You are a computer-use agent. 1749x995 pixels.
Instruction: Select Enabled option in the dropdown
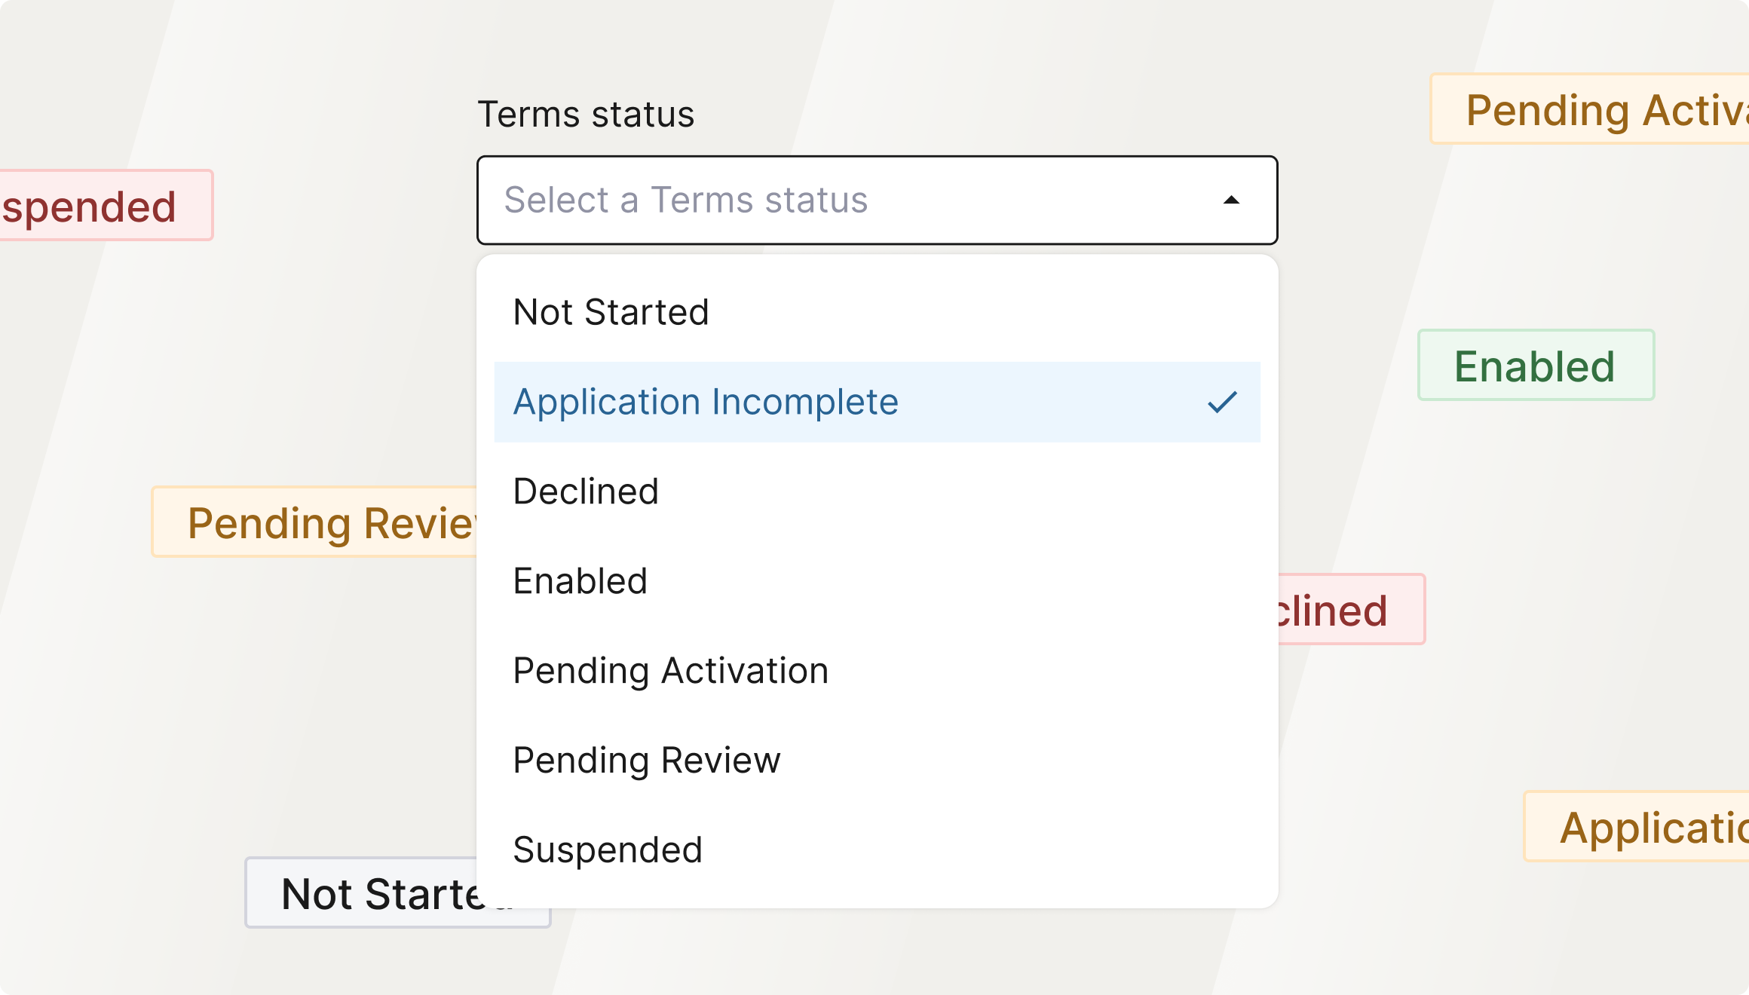click(877, 581)
